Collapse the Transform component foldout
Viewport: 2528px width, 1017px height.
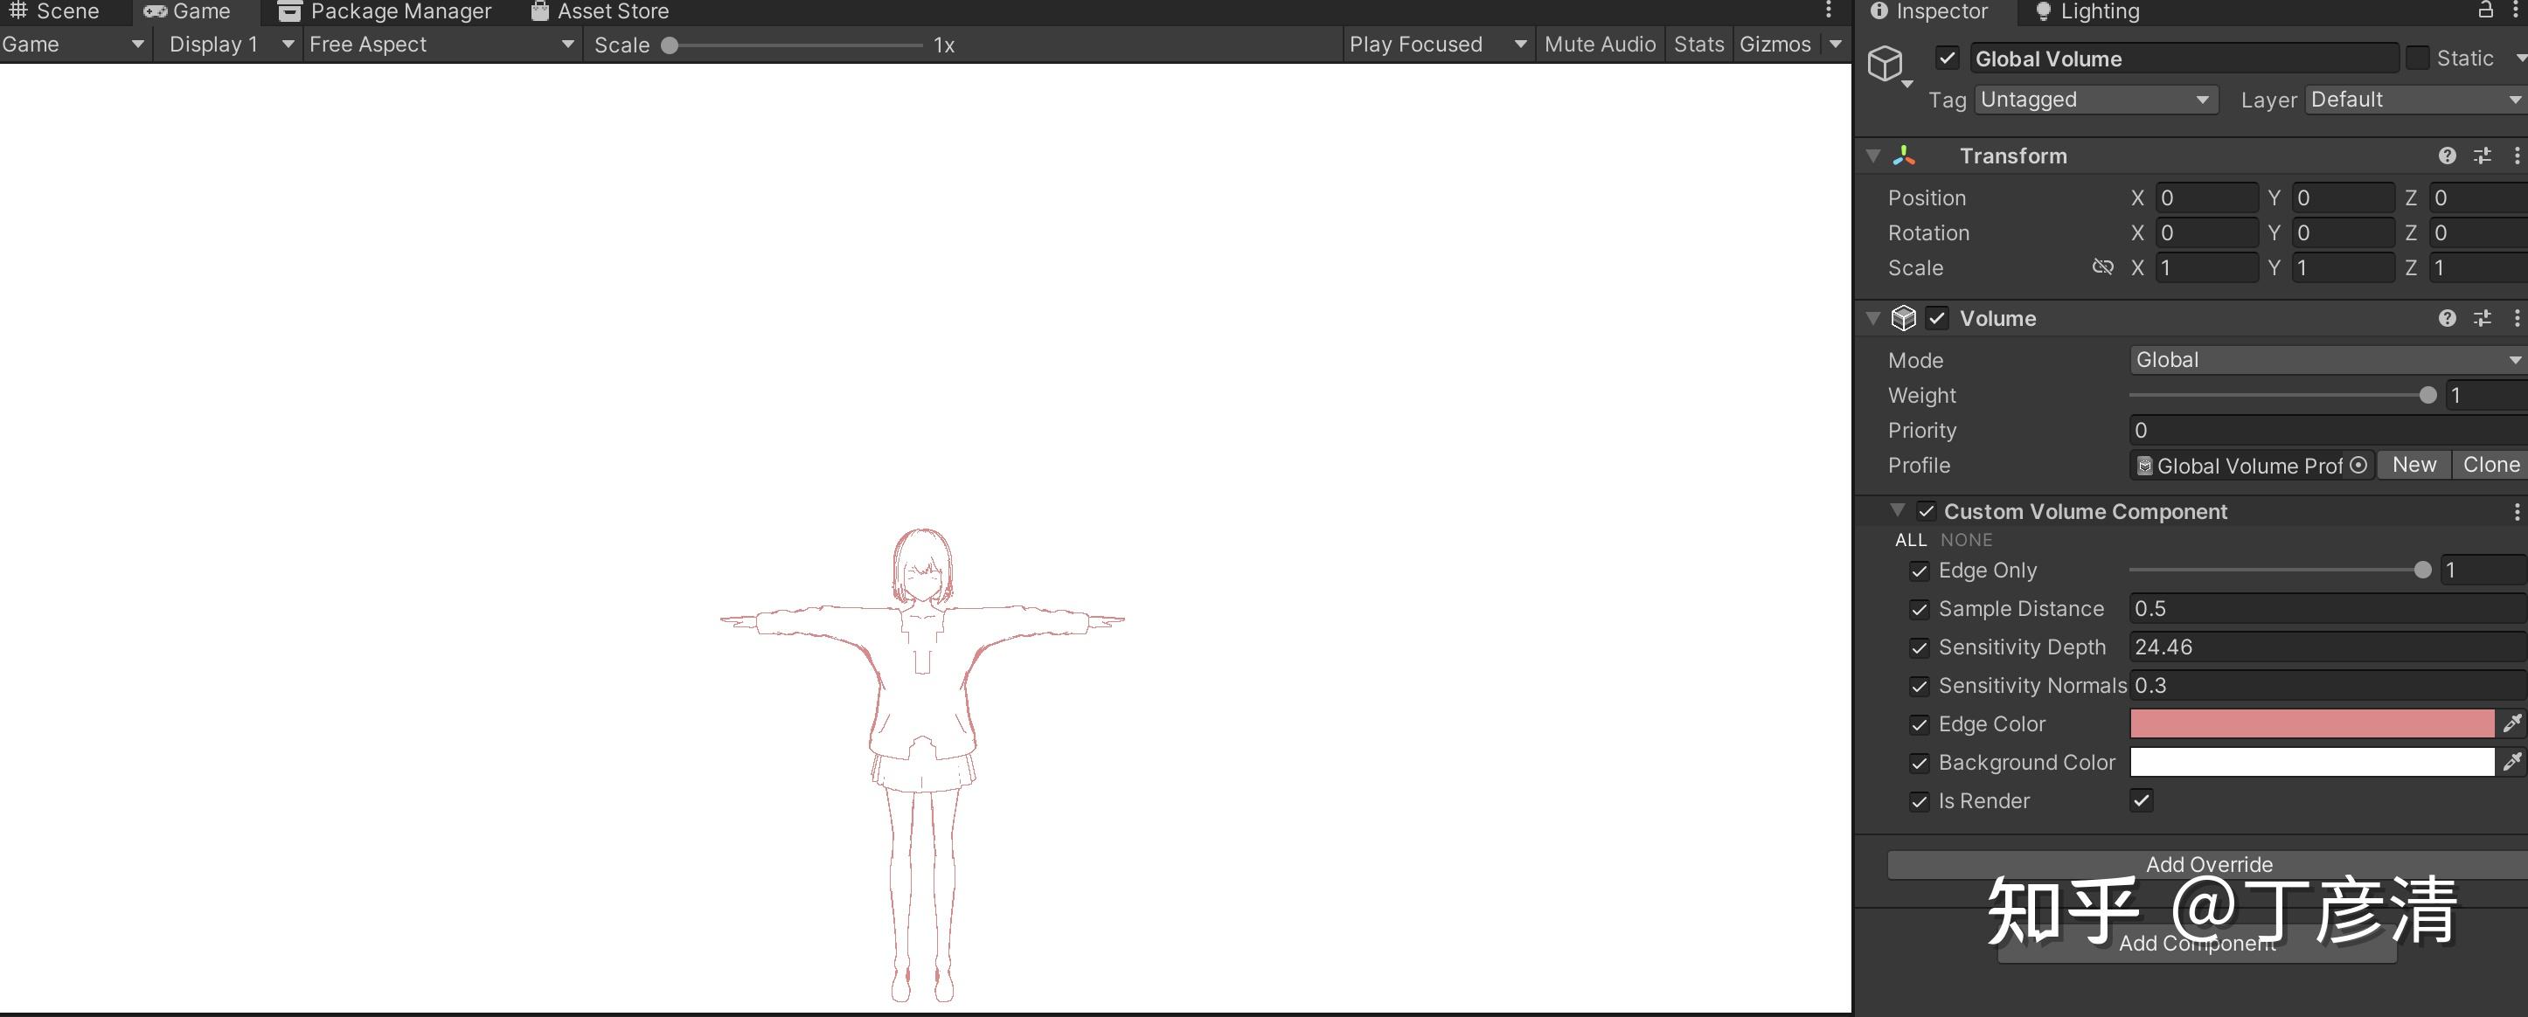tap(1872, 156)
